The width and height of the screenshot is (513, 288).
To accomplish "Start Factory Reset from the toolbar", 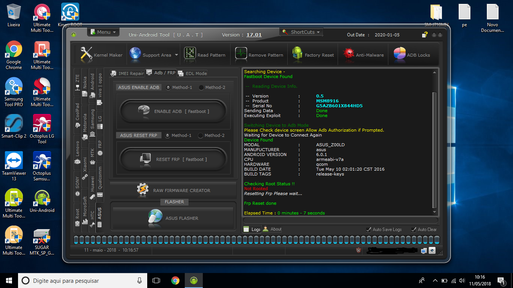I will 313,55.
